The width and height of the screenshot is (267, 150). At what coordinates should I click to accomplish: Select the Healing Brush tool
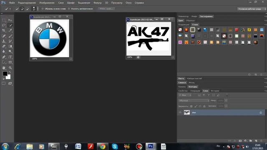[x=4, y=36]
